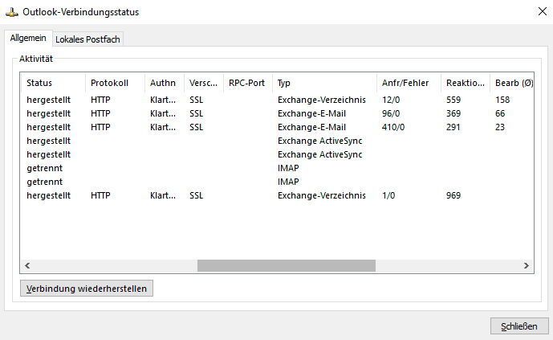Click the second getrennt status cell
Viewport: 553px width, 340px height.
[44, 182]
